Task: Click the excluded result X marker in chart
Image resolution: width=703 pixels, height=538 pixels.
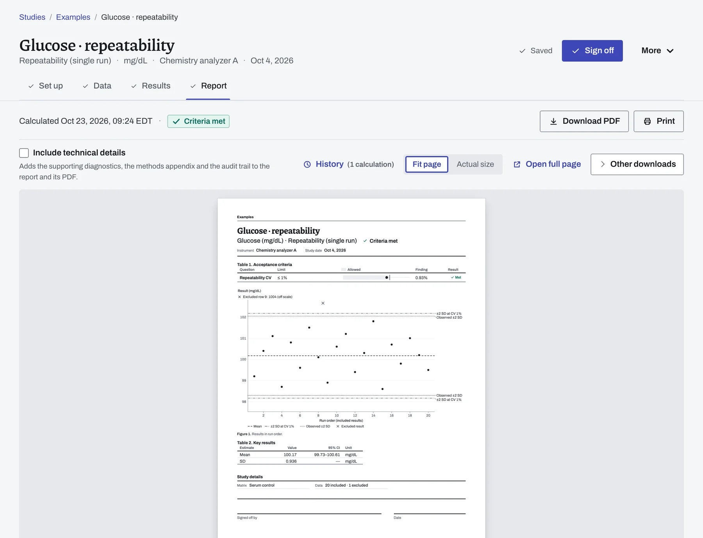Action: pyautogui.click(x=323, y=303)
